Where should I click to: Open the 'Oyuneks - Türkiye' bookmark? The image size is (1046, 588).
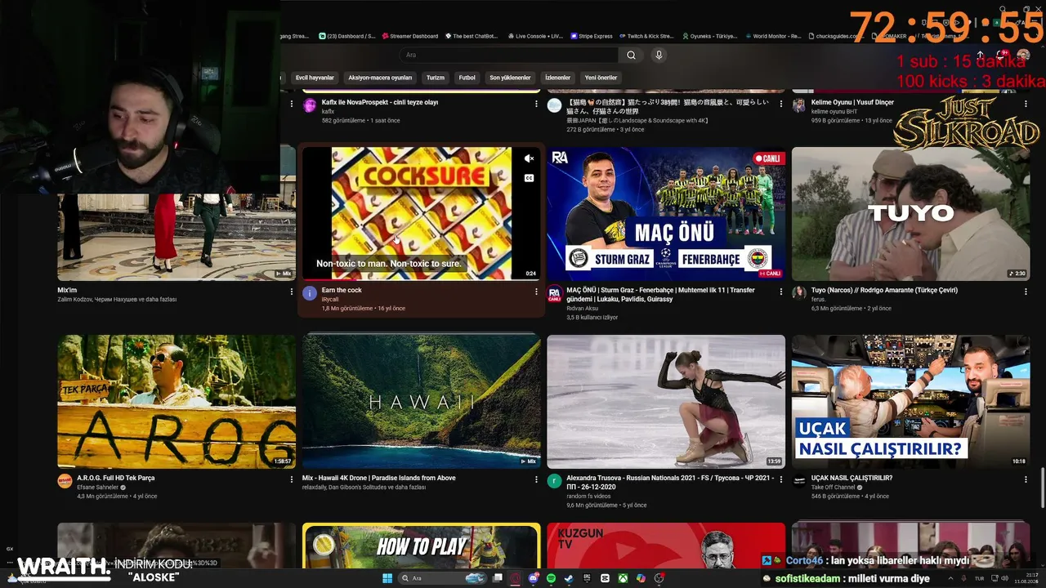(709, 36)
